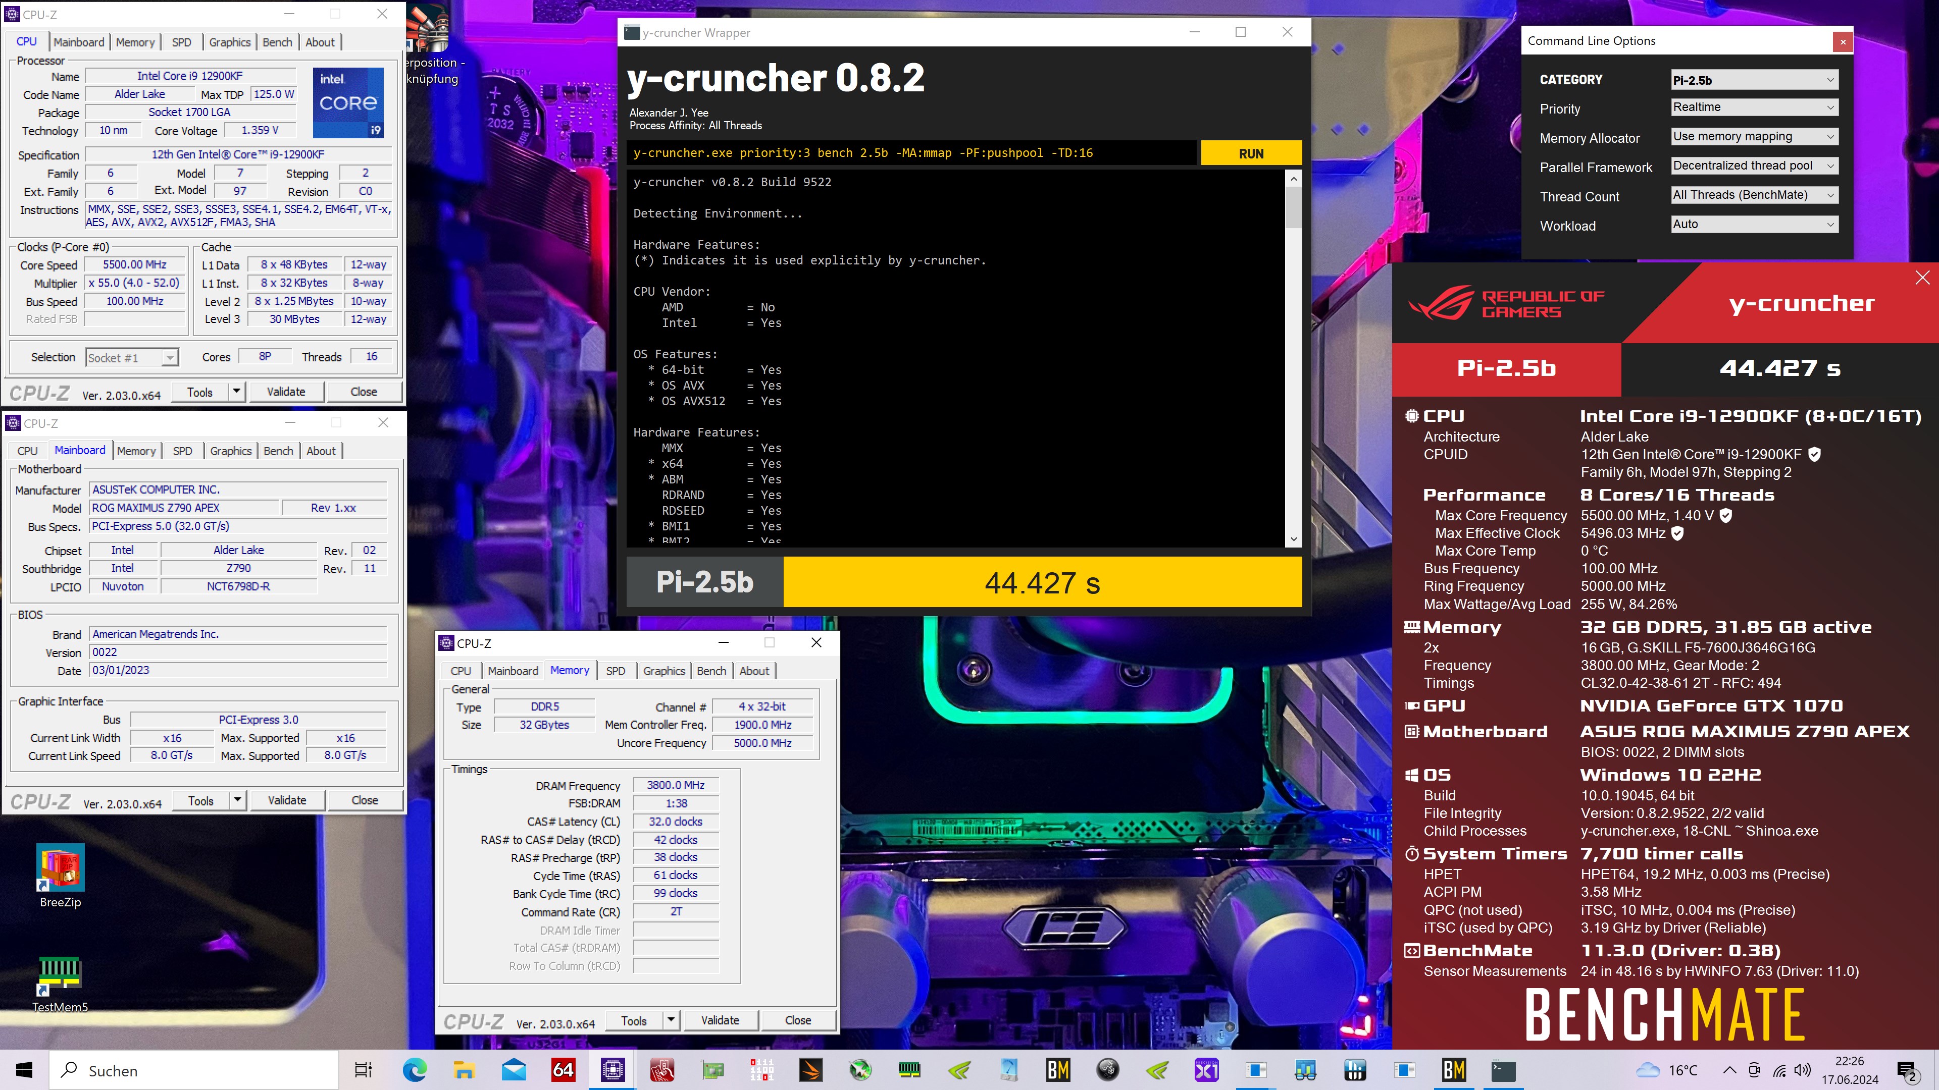Open the Memory Allocator dropdown
This screenshot has height=1090, width=1939.
tap(1755, 136)
